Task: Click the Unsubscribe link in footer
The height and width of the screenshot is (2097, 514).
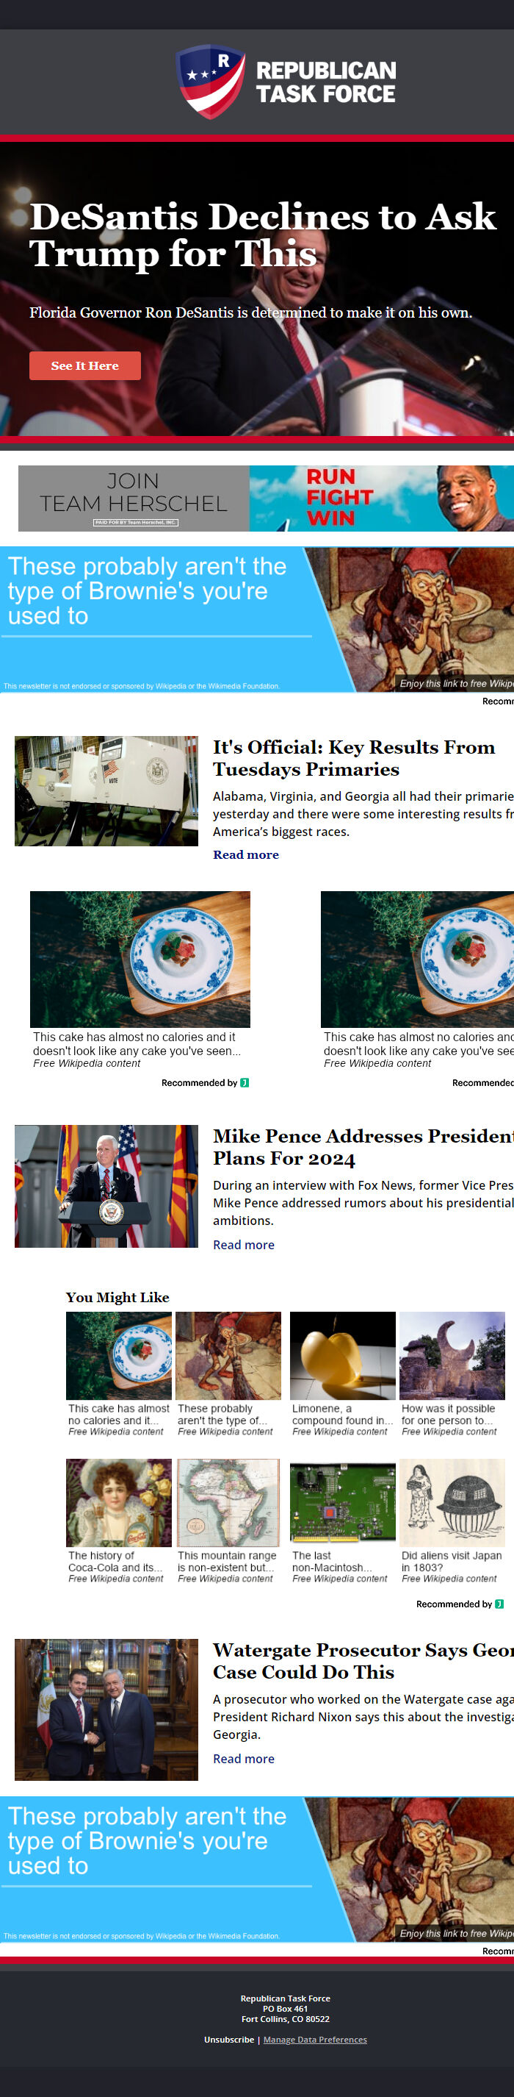Action: click(x=228, y=2039)
